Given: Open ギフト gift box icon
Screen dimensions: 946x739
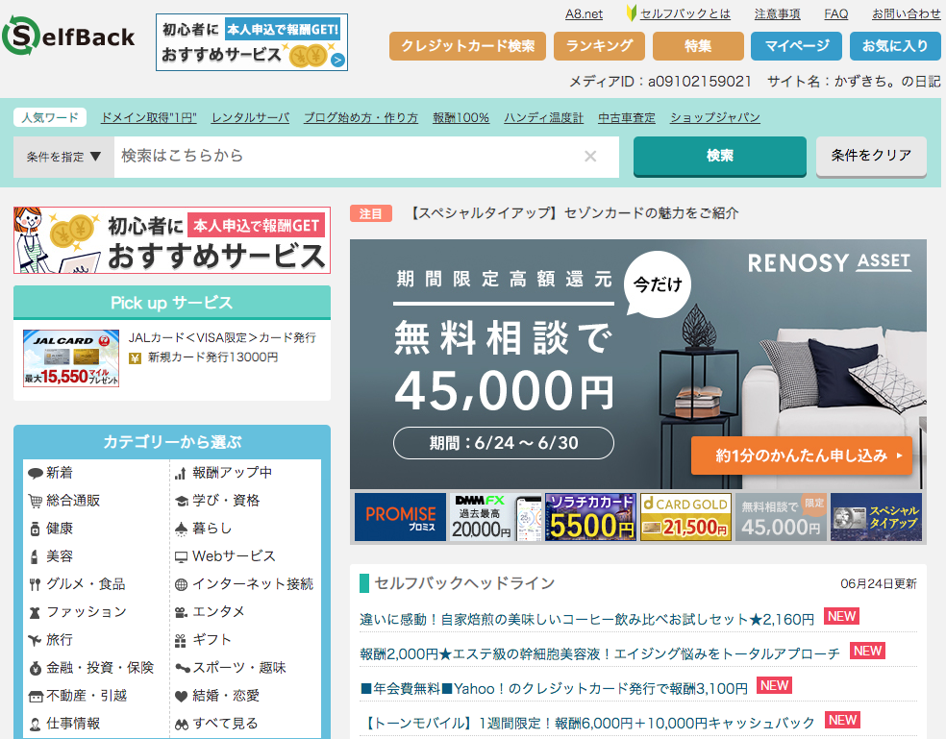Looking at the screenshot, I should pyautogui.click(x=181, y=641).
